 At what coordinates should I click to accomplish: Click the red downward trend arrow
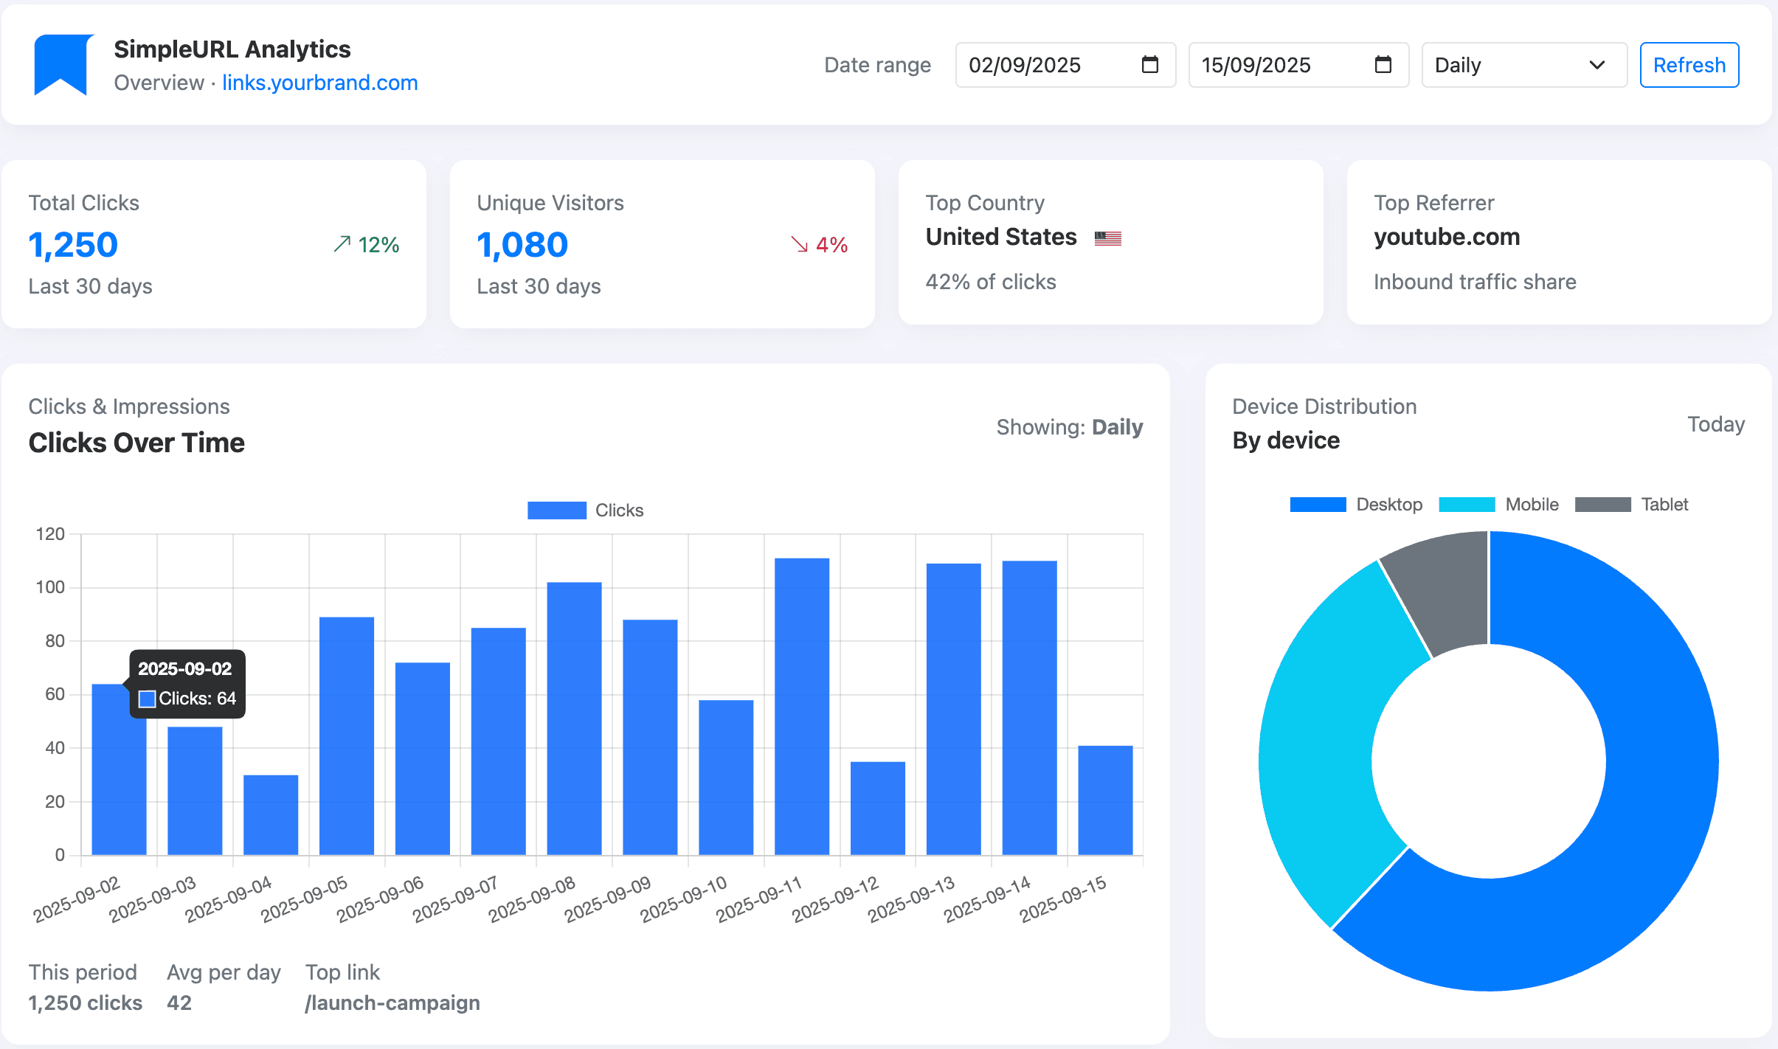pyautogui.click(x=799, y=244)
